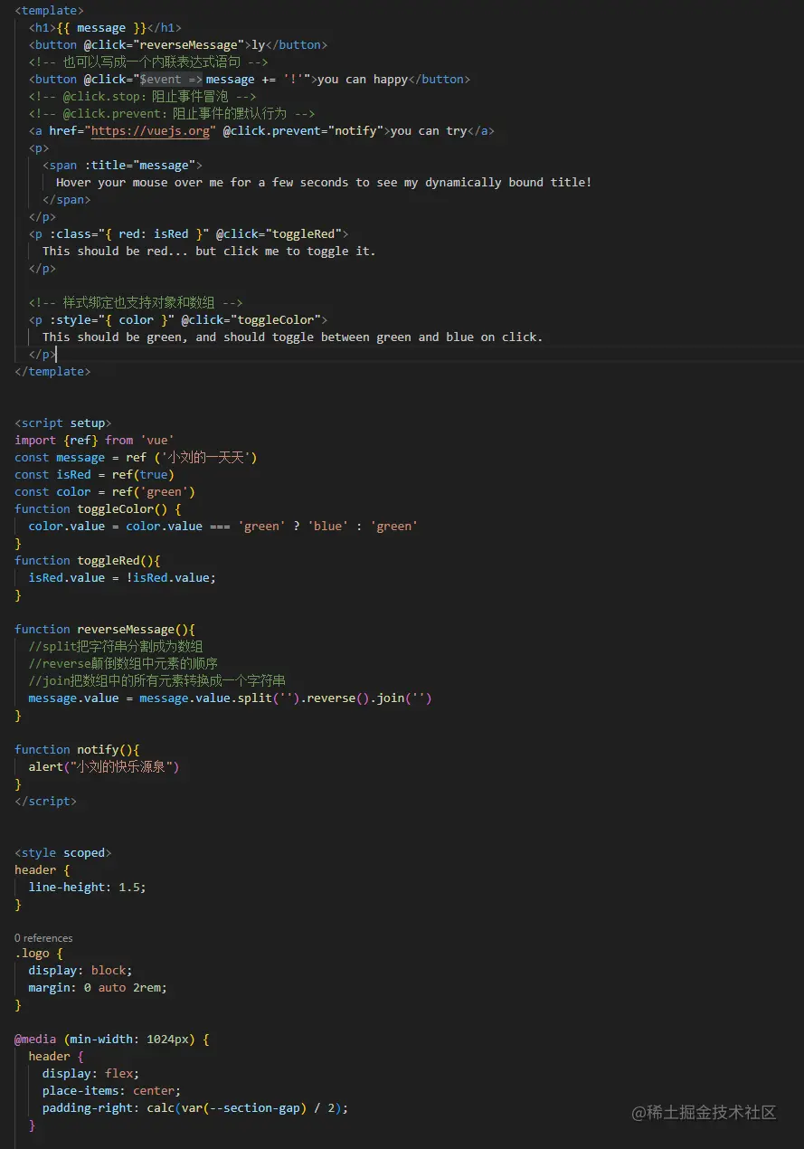The image size is (804, 1149).
Task: Click the '//split把字符串分割成为数组' comment
Action: pyautogui.click(x=116, y=646)
